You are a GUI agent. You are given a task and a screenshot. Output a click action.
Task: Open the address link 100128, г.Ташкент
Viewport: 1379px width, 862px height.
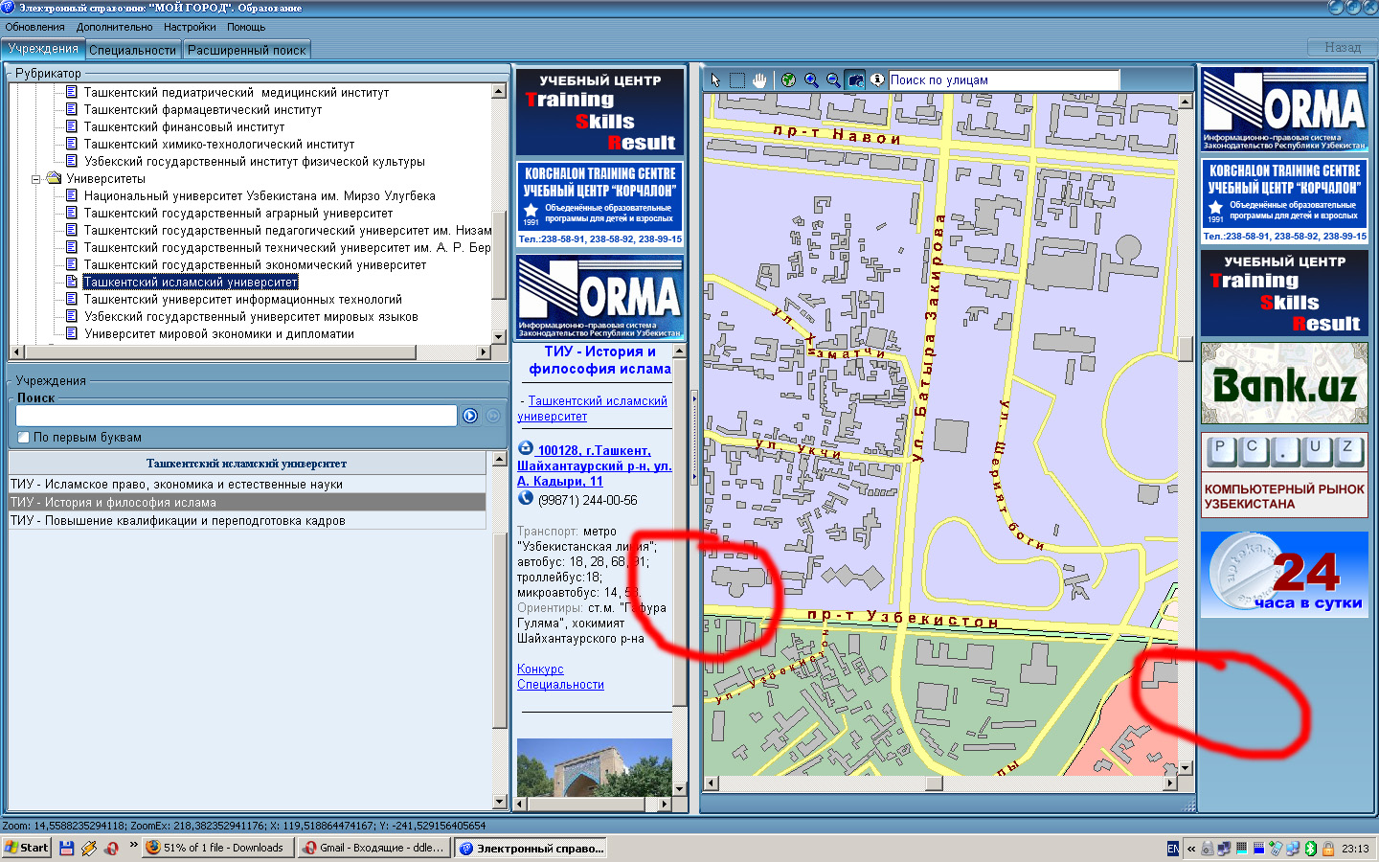(594, 465)
